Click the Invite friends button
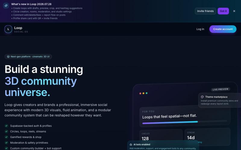Screen dimensions: 241x150 click(x=205, y=11)
